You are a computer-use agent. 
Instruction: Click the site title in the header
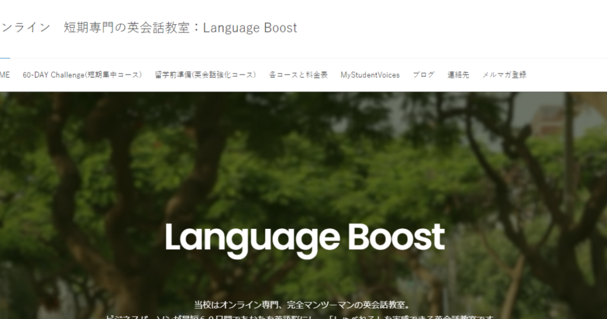(x=148, y=28)
